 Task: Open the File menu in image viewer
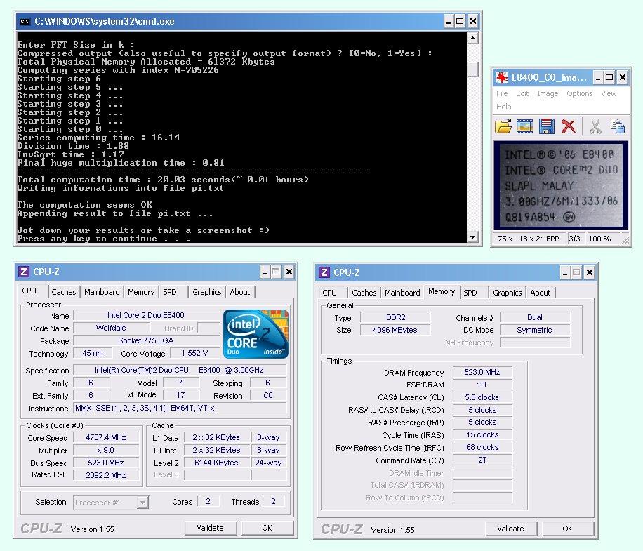point(501,93)
